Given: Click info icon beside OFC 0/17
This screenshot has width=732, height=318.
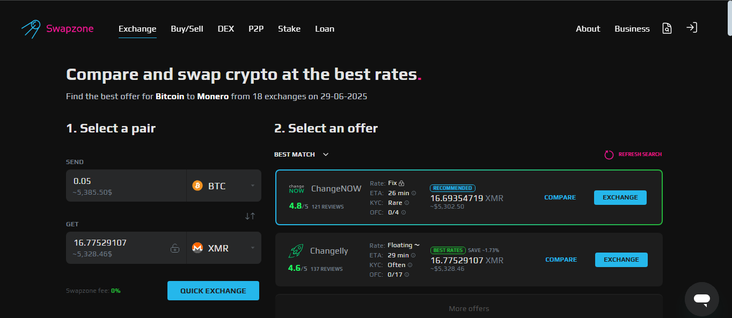Looking at the screenshot, I should pos(407,275).
